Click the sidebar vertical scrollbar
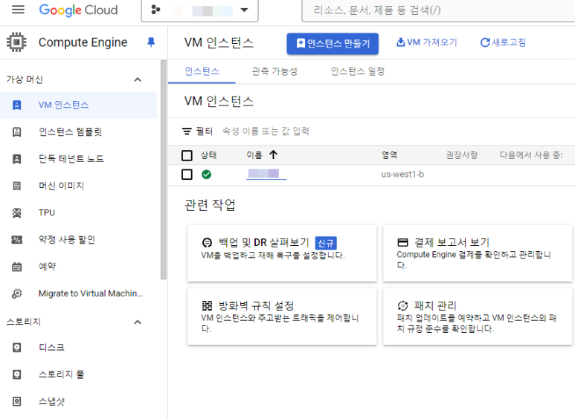Viewport: 575px width, 419px height. [x=163, y=170]
